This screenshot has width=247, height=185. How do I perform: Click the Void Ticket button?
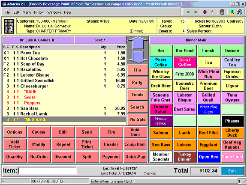pos(15,144)
